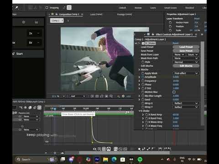Screen dimensions: 219x164
Task: Click the Amplitude value 0.000
Action: (x=176, y=77)
